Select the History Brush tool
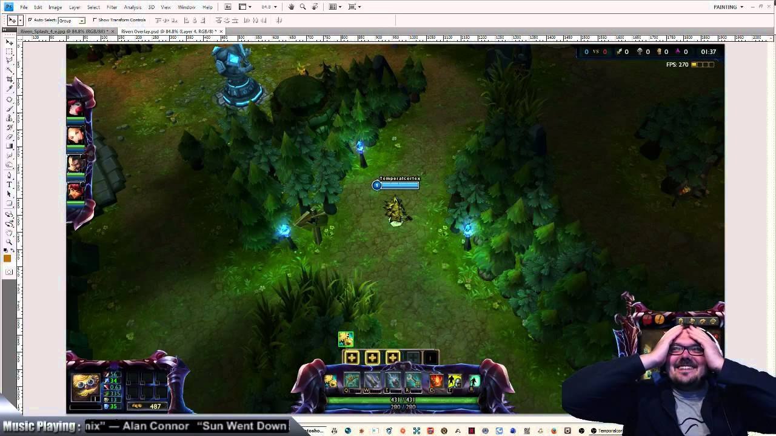This screenshot has width=776, height=436. pyautogui.click(x=9, y=127)
